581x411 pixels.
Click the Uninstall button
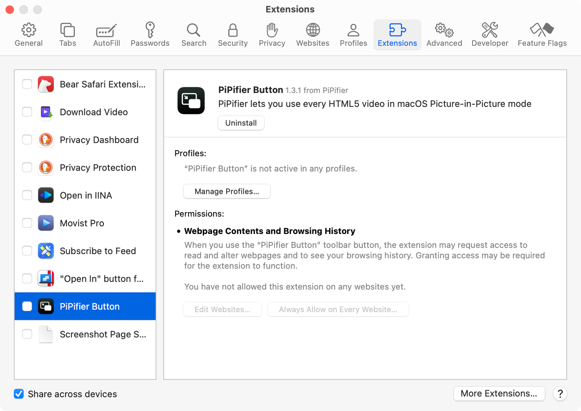241,123
